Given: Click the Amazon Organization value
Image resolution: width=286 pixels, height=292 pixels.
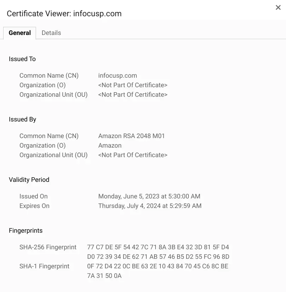Looking at the screenshot, I should coord(110,145).
